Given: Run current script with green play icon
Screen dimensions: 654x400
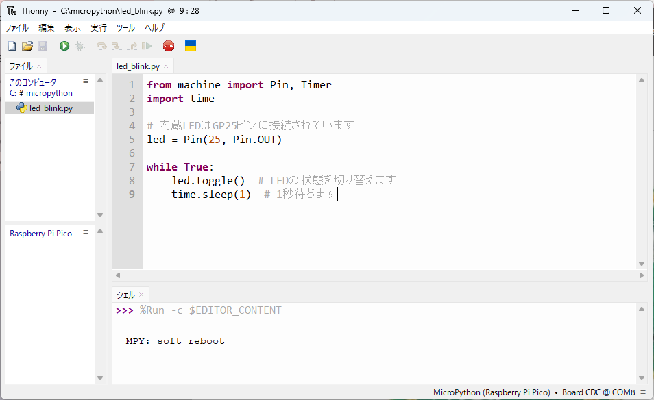Looking at the screenshot, I should 64,46.
